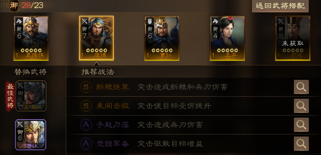The height and width of the screenshot is (155, 321).
Task: Select the 庞德 general card
Action: [x=96, y=38]
